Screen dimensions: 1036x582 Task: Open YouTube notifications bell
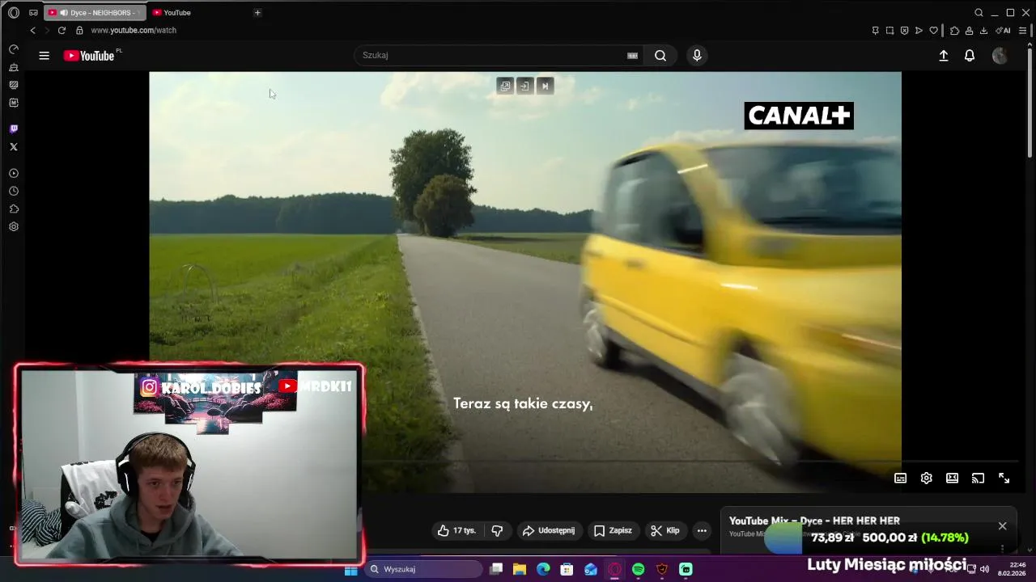tap(970, 56)
